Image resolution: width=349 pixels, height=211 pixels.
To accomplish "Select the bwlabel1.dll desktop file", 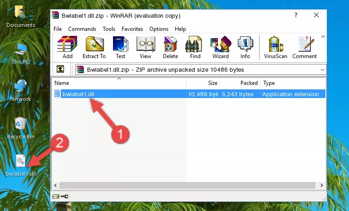I will [20, 166].
